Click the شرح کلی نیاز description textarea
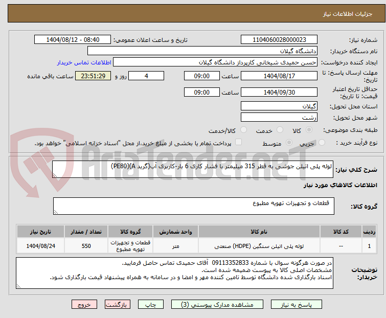 [193, 169]
